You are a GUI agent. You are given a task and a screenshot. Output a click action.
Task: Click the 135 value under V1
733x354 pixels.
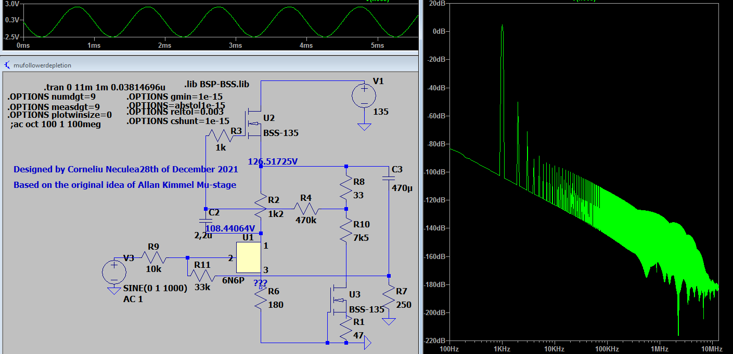pyautogui.click(x=381, y=112)
